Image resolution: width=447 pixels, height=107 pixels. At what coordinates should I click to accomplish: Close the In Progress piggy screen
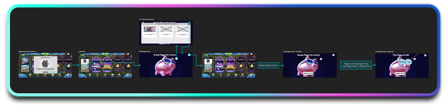(x=333, y=55)
